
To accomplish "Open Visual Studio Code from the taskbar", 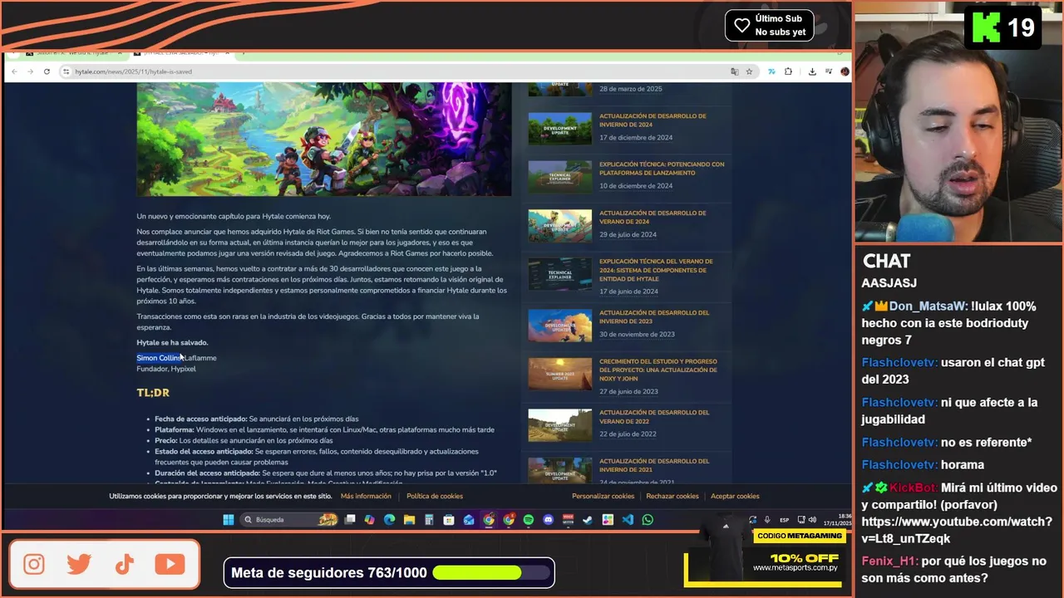I will (x=628, y=520).
